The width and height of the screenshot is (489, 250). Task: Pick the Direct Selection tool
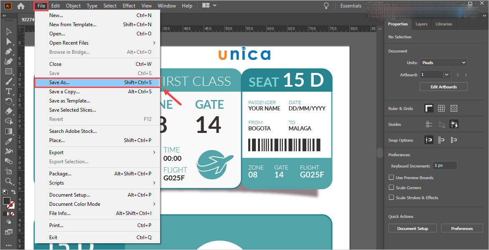pos(8,41)
